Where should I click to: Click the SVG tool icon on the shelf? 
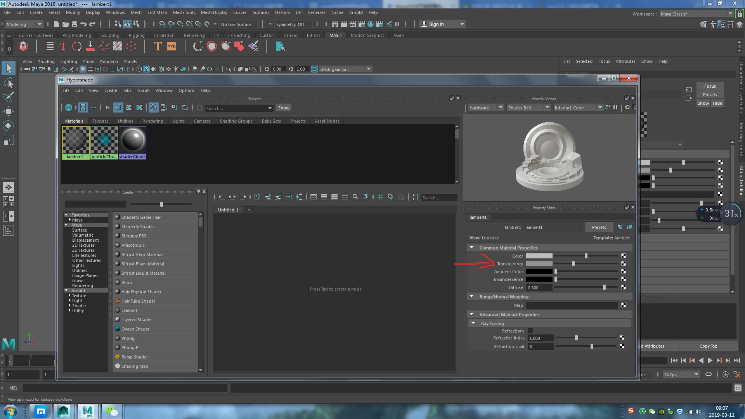(x=172, y=47)
